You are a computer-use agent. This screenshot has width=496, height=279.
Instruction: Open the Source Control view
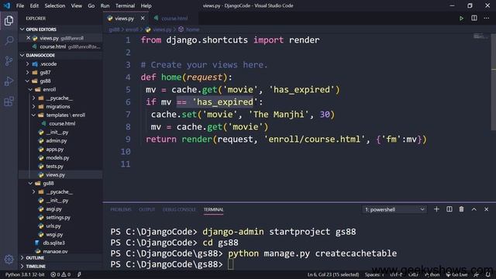(x=9, y=60)
